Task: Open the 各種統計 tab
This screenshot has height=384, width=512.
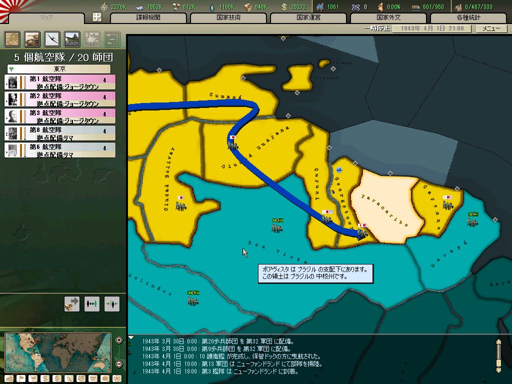Action: point(468,17)
